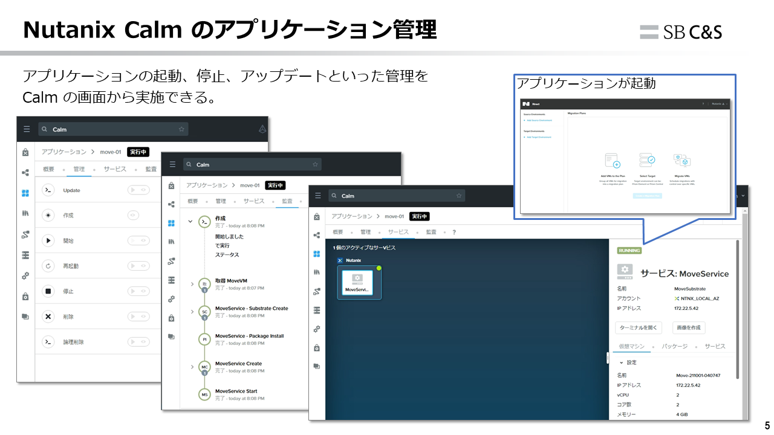Click the service details panel scrollbar
This screenshot has height=435, width=774.
pos(737,309)
